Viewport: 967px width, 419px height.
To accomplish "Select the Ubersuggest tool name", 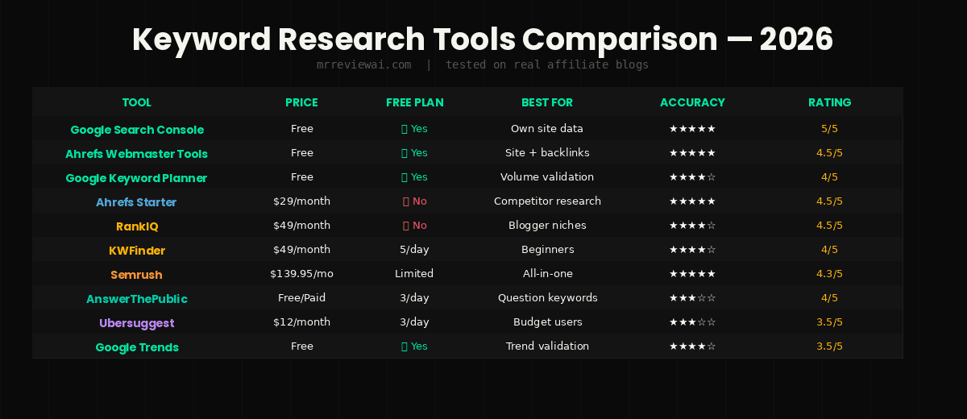I will [x=136, y=323].
